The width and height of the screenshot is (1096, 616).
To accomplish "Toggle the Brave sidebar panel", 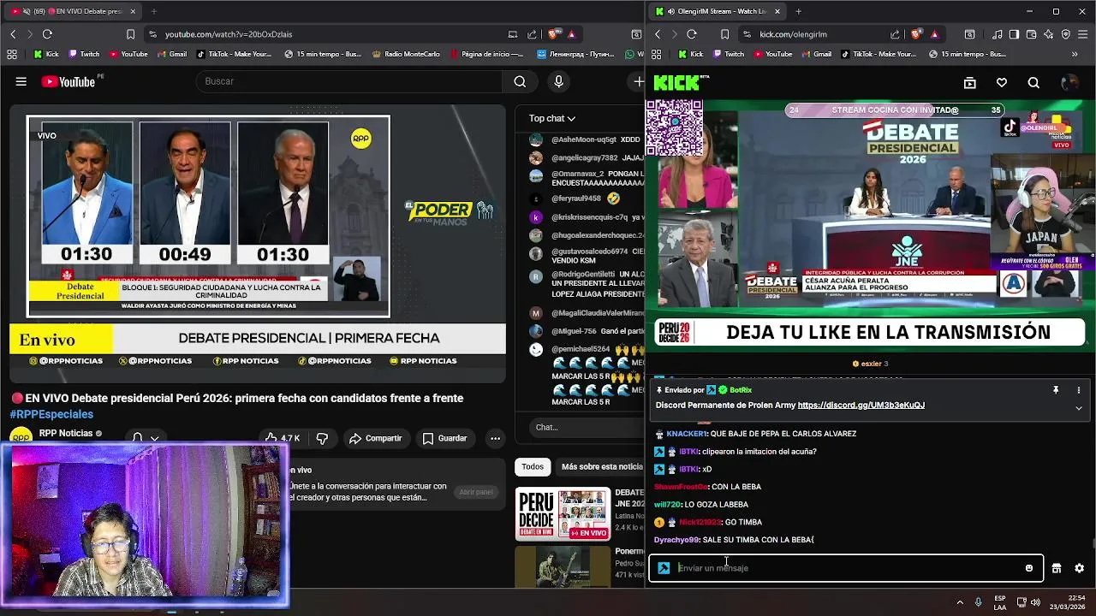I will coord(1014,34).
